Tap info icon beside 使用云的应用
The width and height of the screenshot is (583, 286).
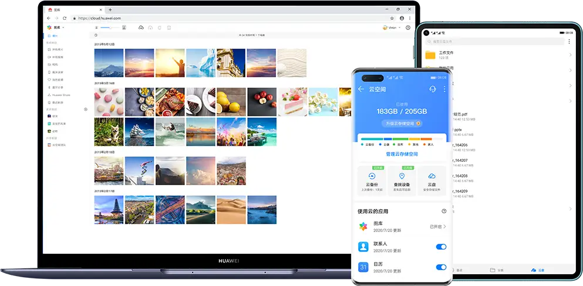click(444, 211)
